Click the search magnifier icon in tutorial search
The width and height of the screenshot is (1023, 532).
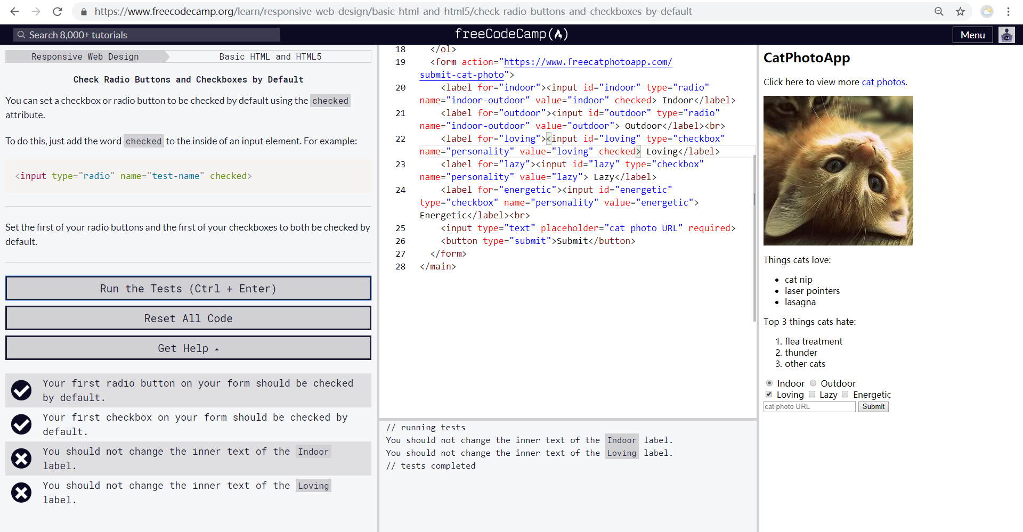21,35
